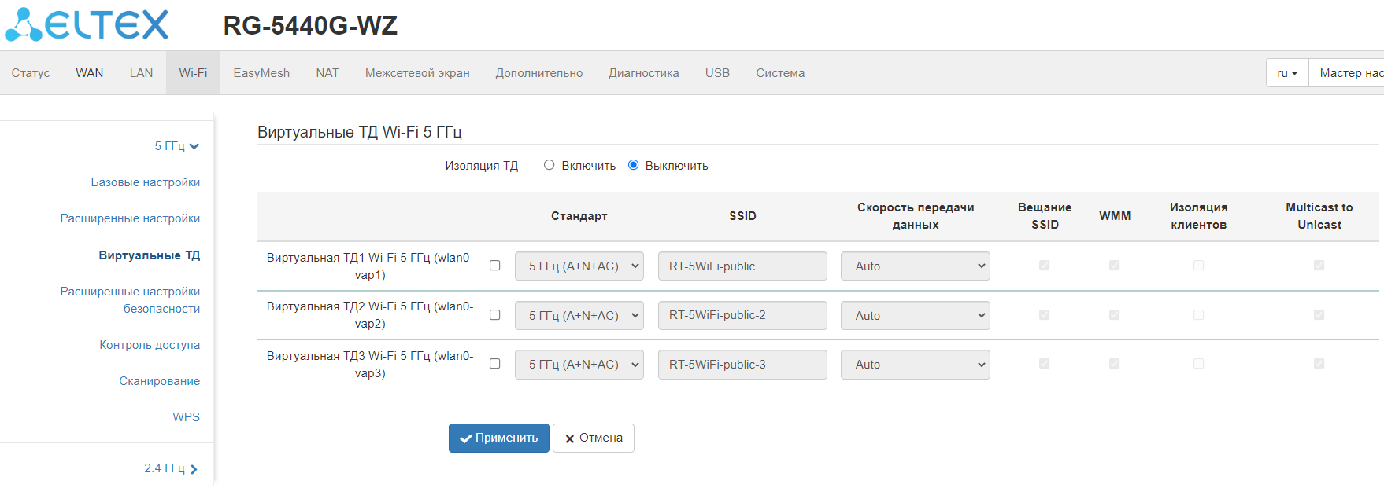This screenshot has width=1384, height=488.
Task: Select the Выключить AP isolation radio
Action: pyautogui.click(x=634, y=165)
